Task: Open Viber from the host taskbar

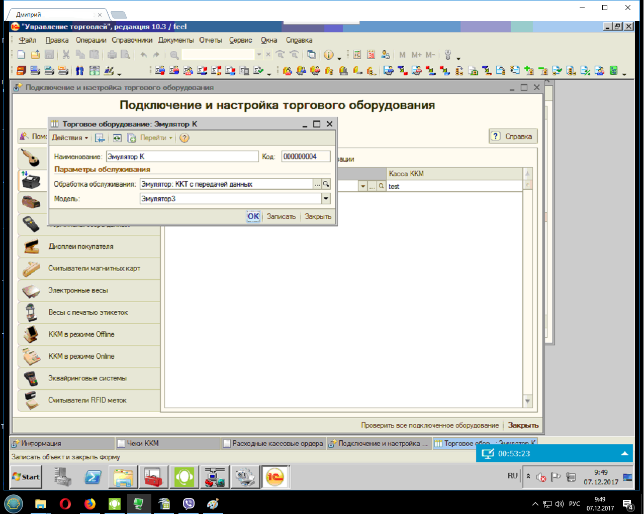Action: 189,503
